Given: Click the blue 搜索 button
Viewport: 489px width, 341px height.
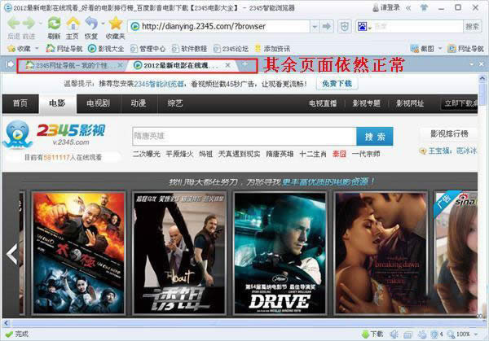Looking at the screenshot, I should [375, 136].
